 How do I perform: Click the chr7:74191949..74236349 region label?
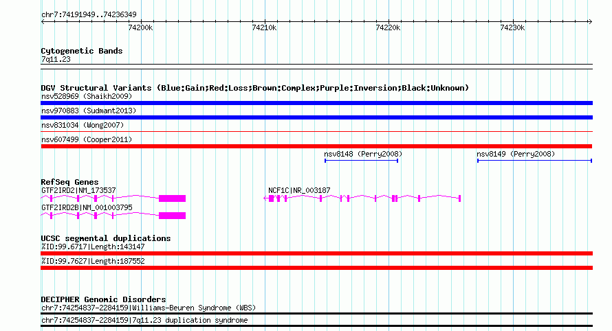click(89, 15)
